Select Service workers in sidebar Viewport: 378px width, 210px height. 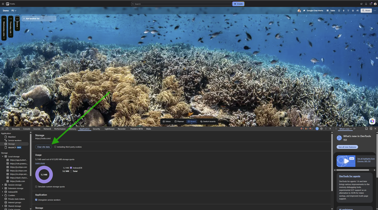coord(15,141)
